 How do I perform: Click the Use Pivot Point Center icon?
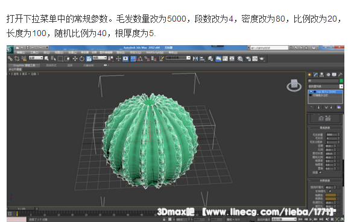click(110, 58)
